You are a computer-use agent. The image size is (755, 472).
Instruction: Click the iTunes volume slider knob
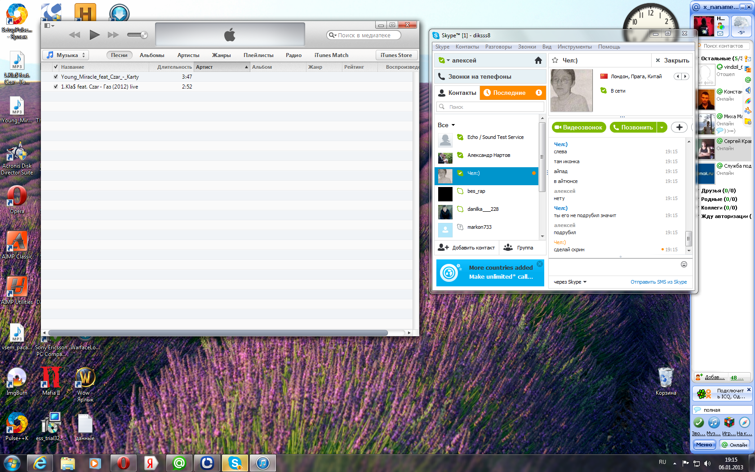coord(144,35)
